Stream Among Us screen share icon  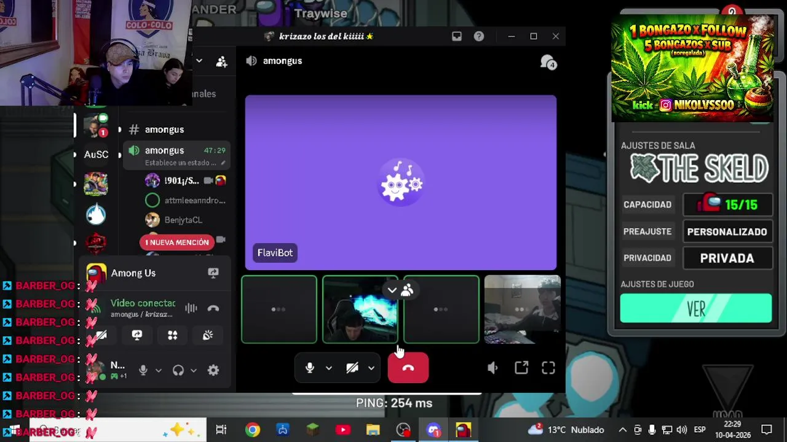point(213,273)
